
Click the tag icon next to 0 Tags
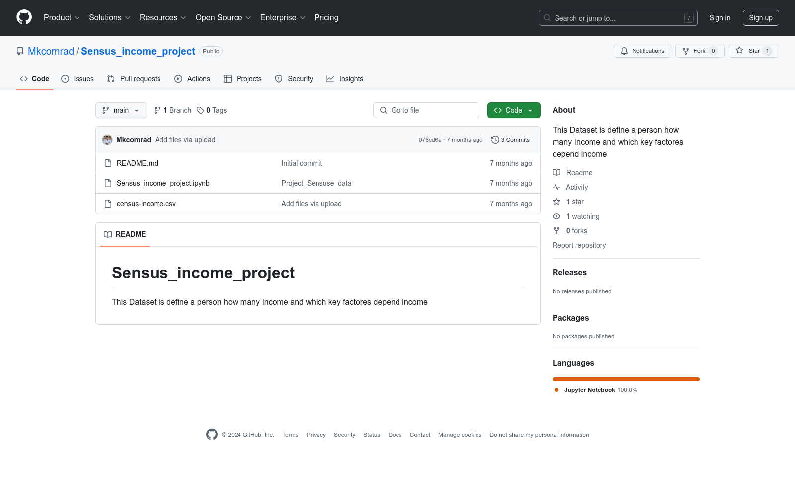coord(200,110)
